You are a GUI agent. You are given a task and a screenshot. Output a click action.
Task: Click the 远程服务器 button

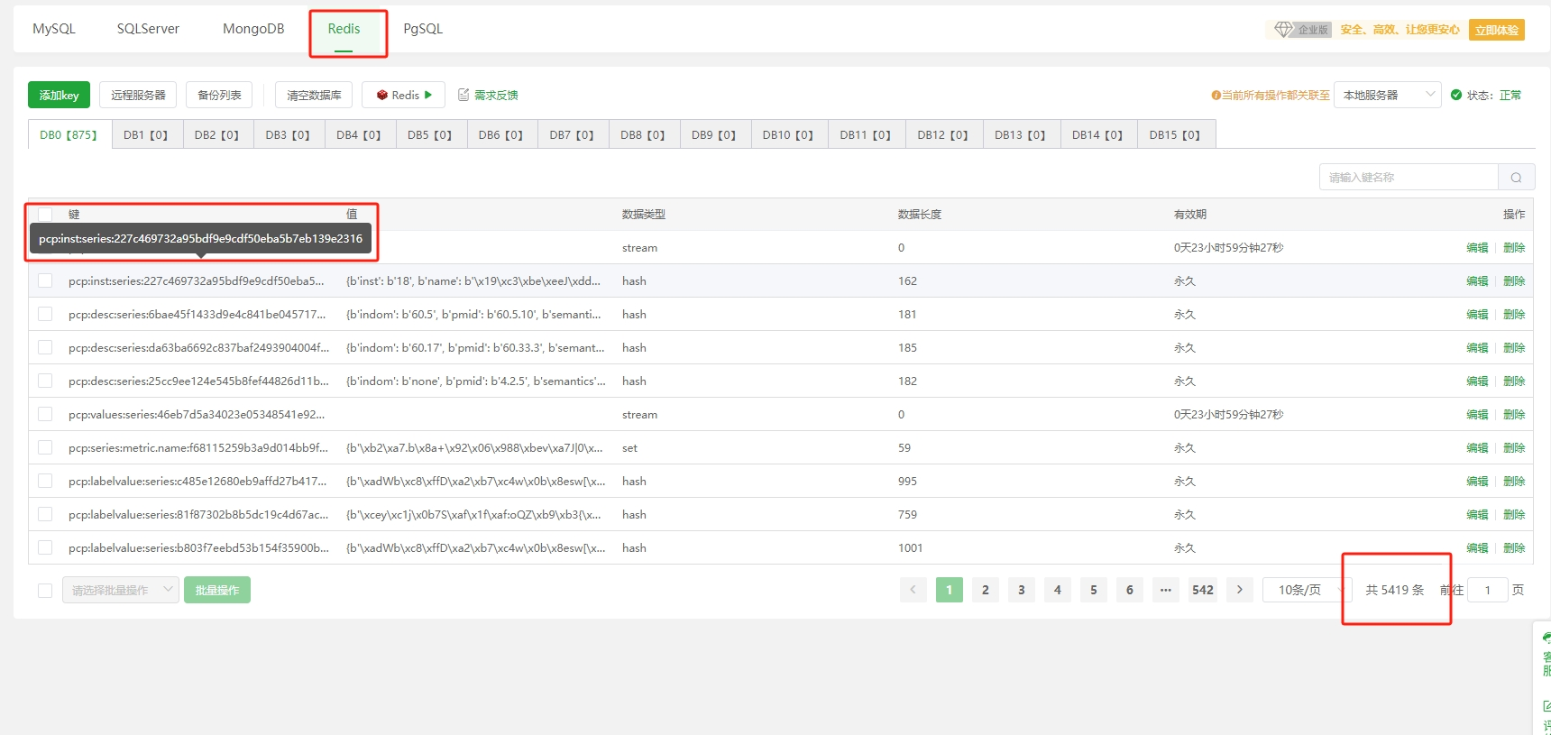coord(138,95)
